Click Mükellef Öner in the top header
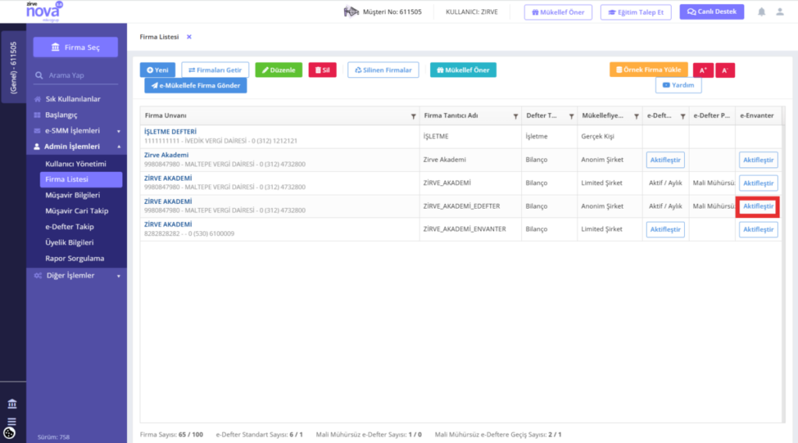The image size is (798, 443). 558,12
